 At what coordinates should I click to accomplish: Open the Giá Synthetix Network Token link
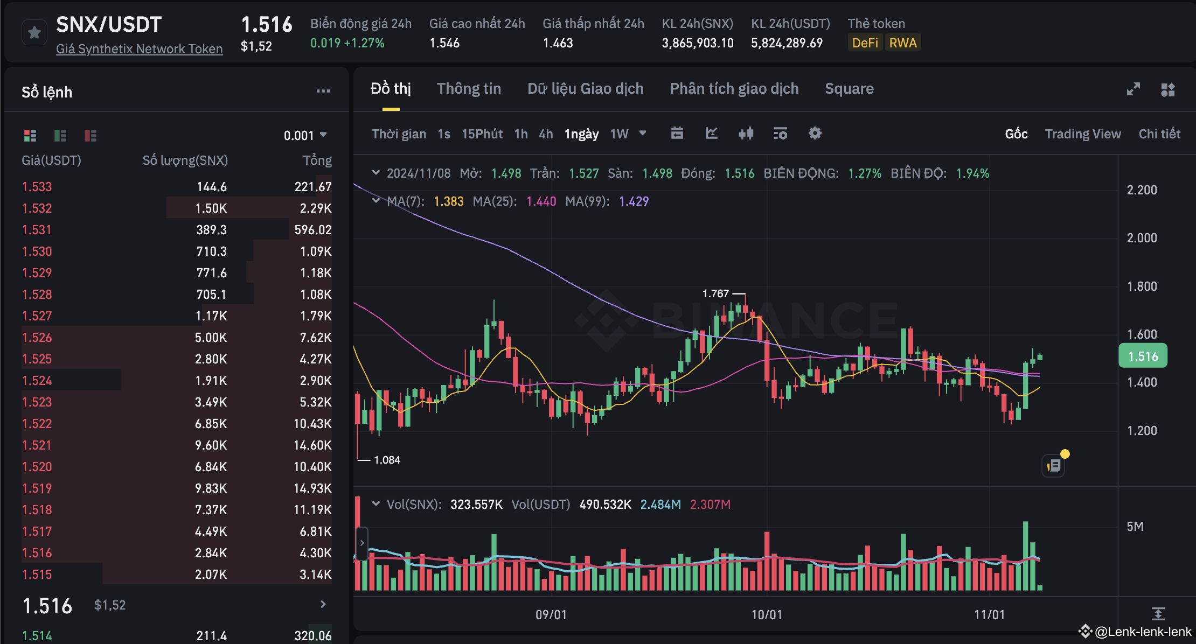point(140,48)
